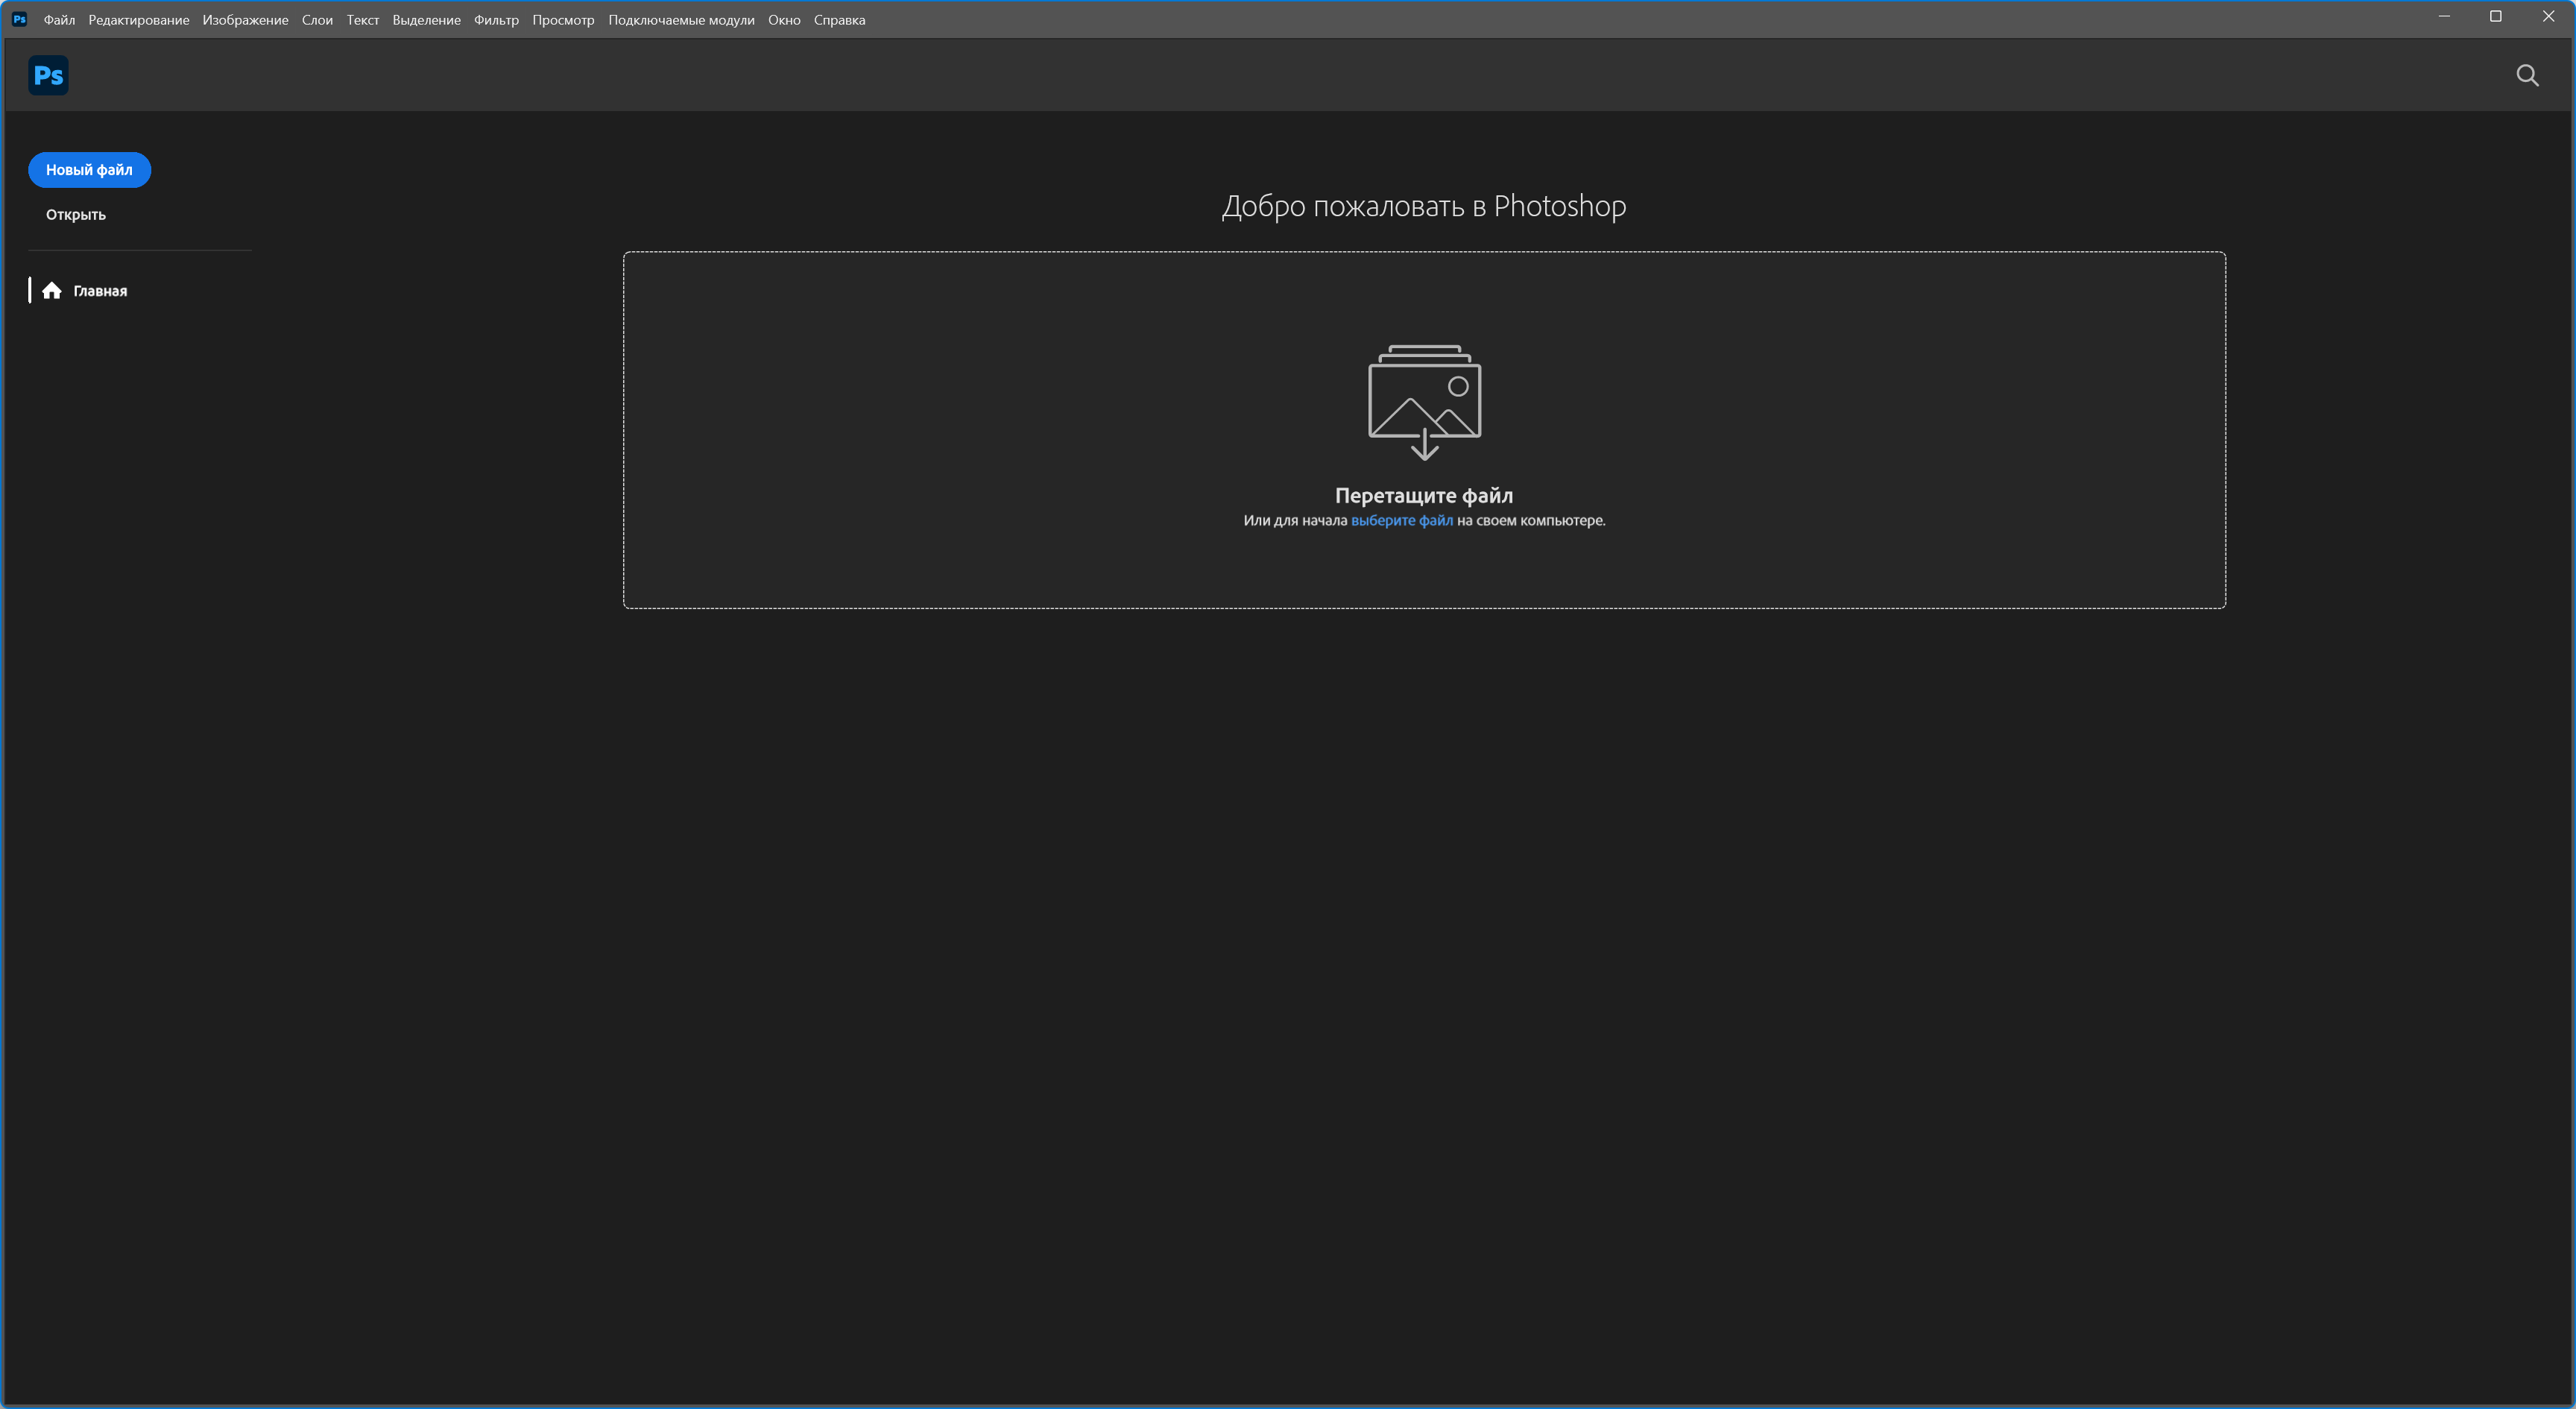Screen dimensions: 2576x1409
Task: Open the Изображение menu
Action: [245, 20]
